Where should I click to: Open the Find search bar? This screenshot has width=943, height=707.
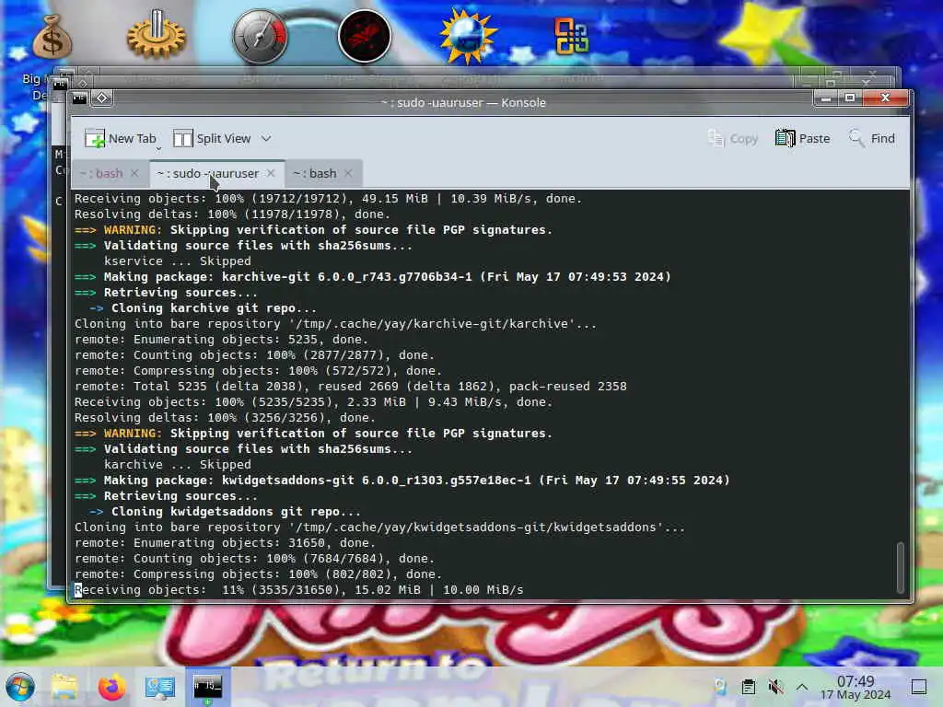pyautogui.click(x=872, y=138)
